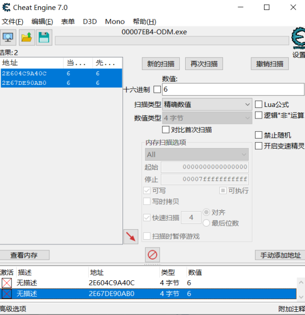
Task: Click the 类型 column header in the address table
Action: pyautogui.click(x=173, y=272)
